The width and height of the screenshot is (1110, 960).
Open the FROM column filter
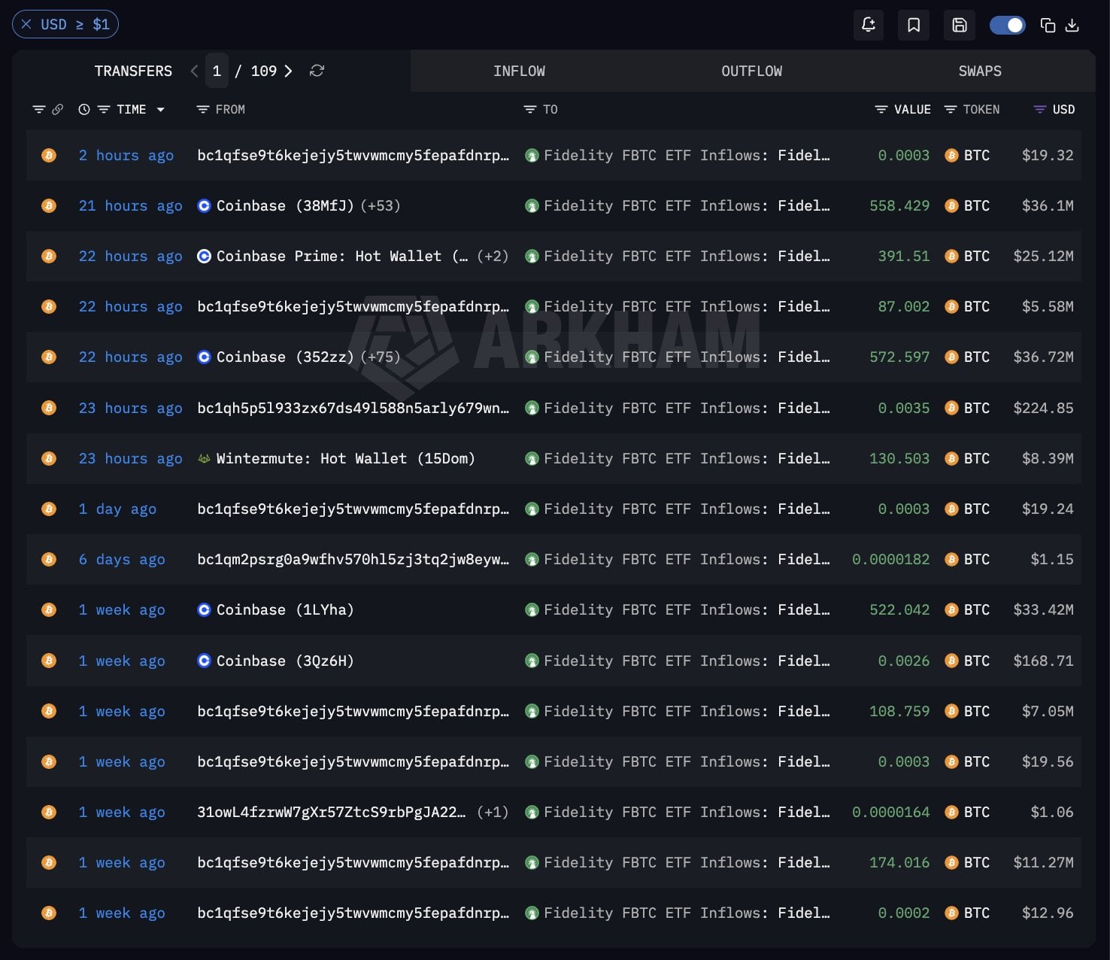tap(202, 110)
